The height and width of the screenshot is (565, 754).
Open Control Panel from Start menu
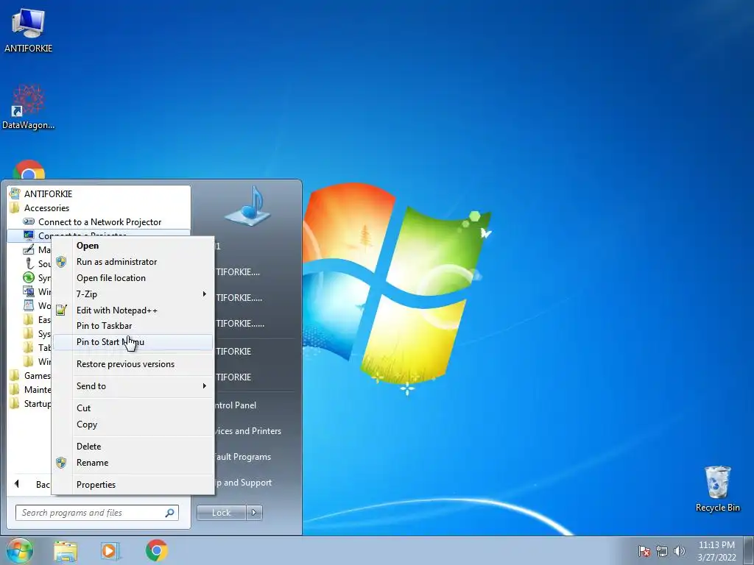(x=236, y=405)
